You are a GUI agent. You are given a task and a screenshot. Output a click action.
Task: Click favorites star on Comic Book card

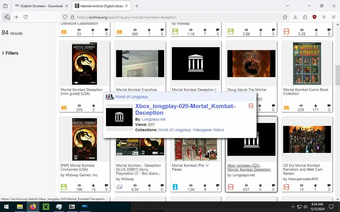(x=316, y=106)
